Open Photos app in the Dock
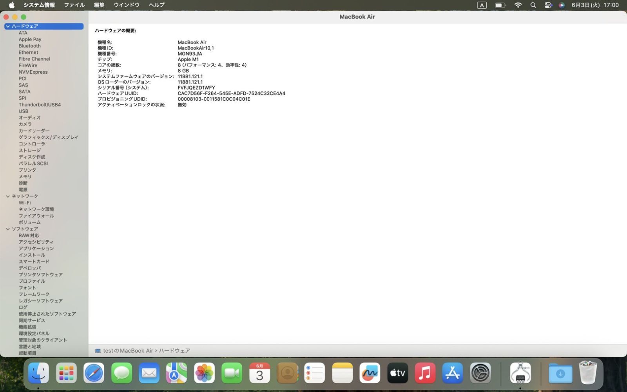This screenshot has height=392, width=627. pyautogui.click(x=204, y=373)
